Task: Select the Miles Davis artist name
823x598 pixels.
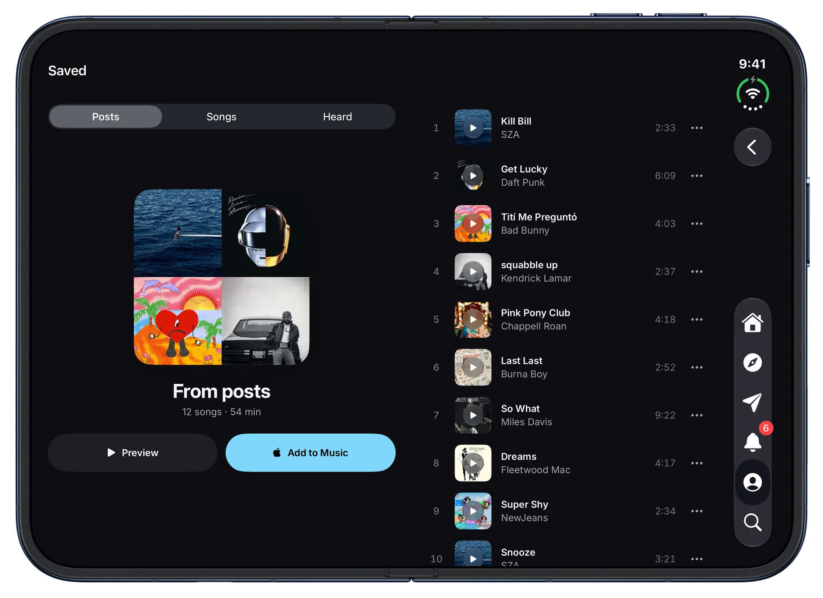Action: pyautogui.click(x=527, y=422)
